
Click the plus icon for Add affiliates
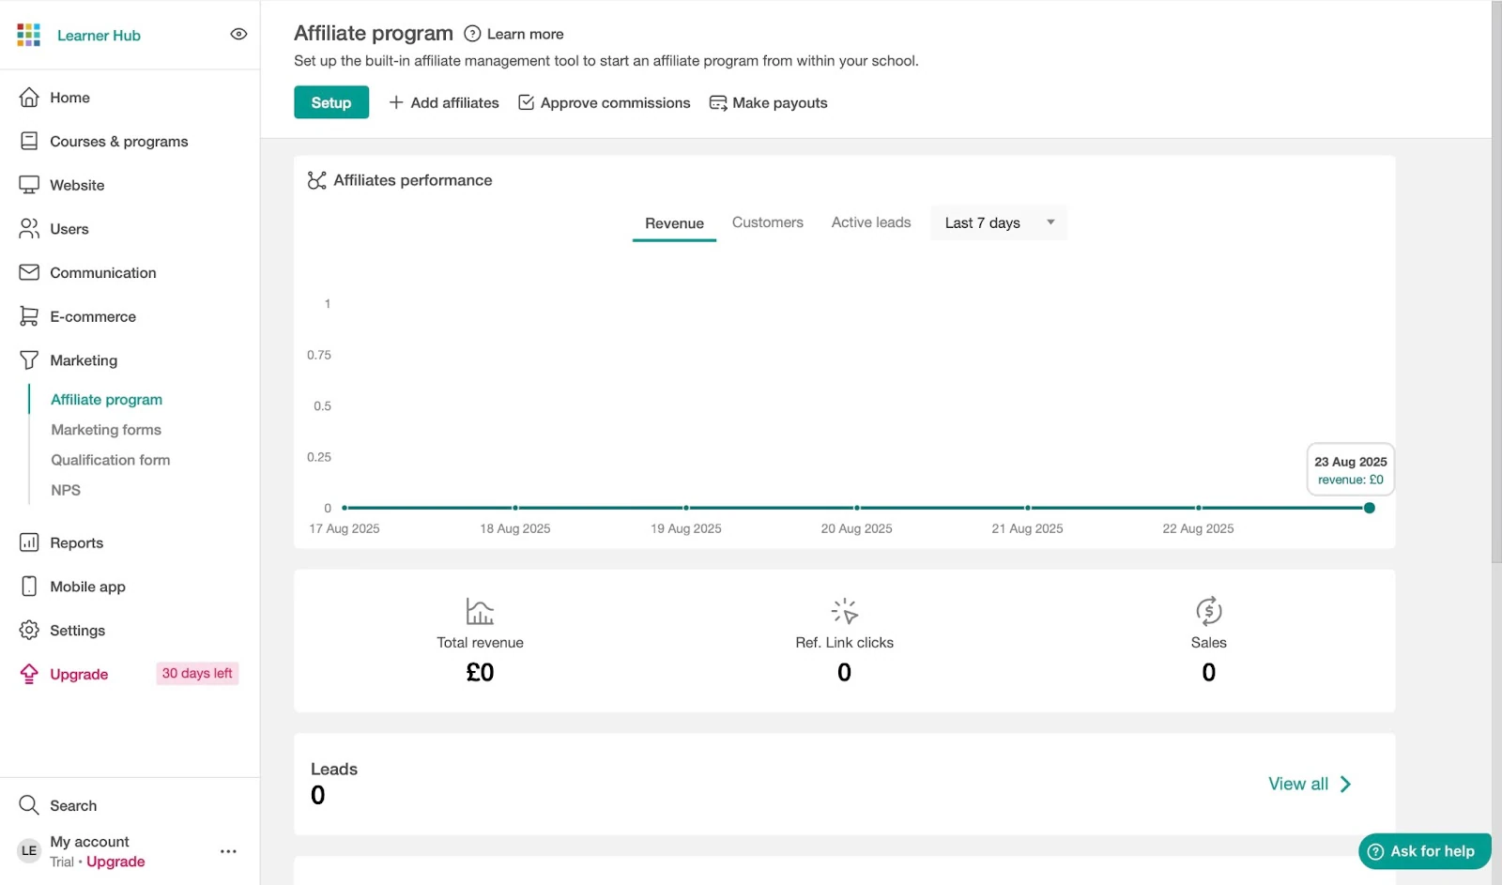[x=396, y=102]
